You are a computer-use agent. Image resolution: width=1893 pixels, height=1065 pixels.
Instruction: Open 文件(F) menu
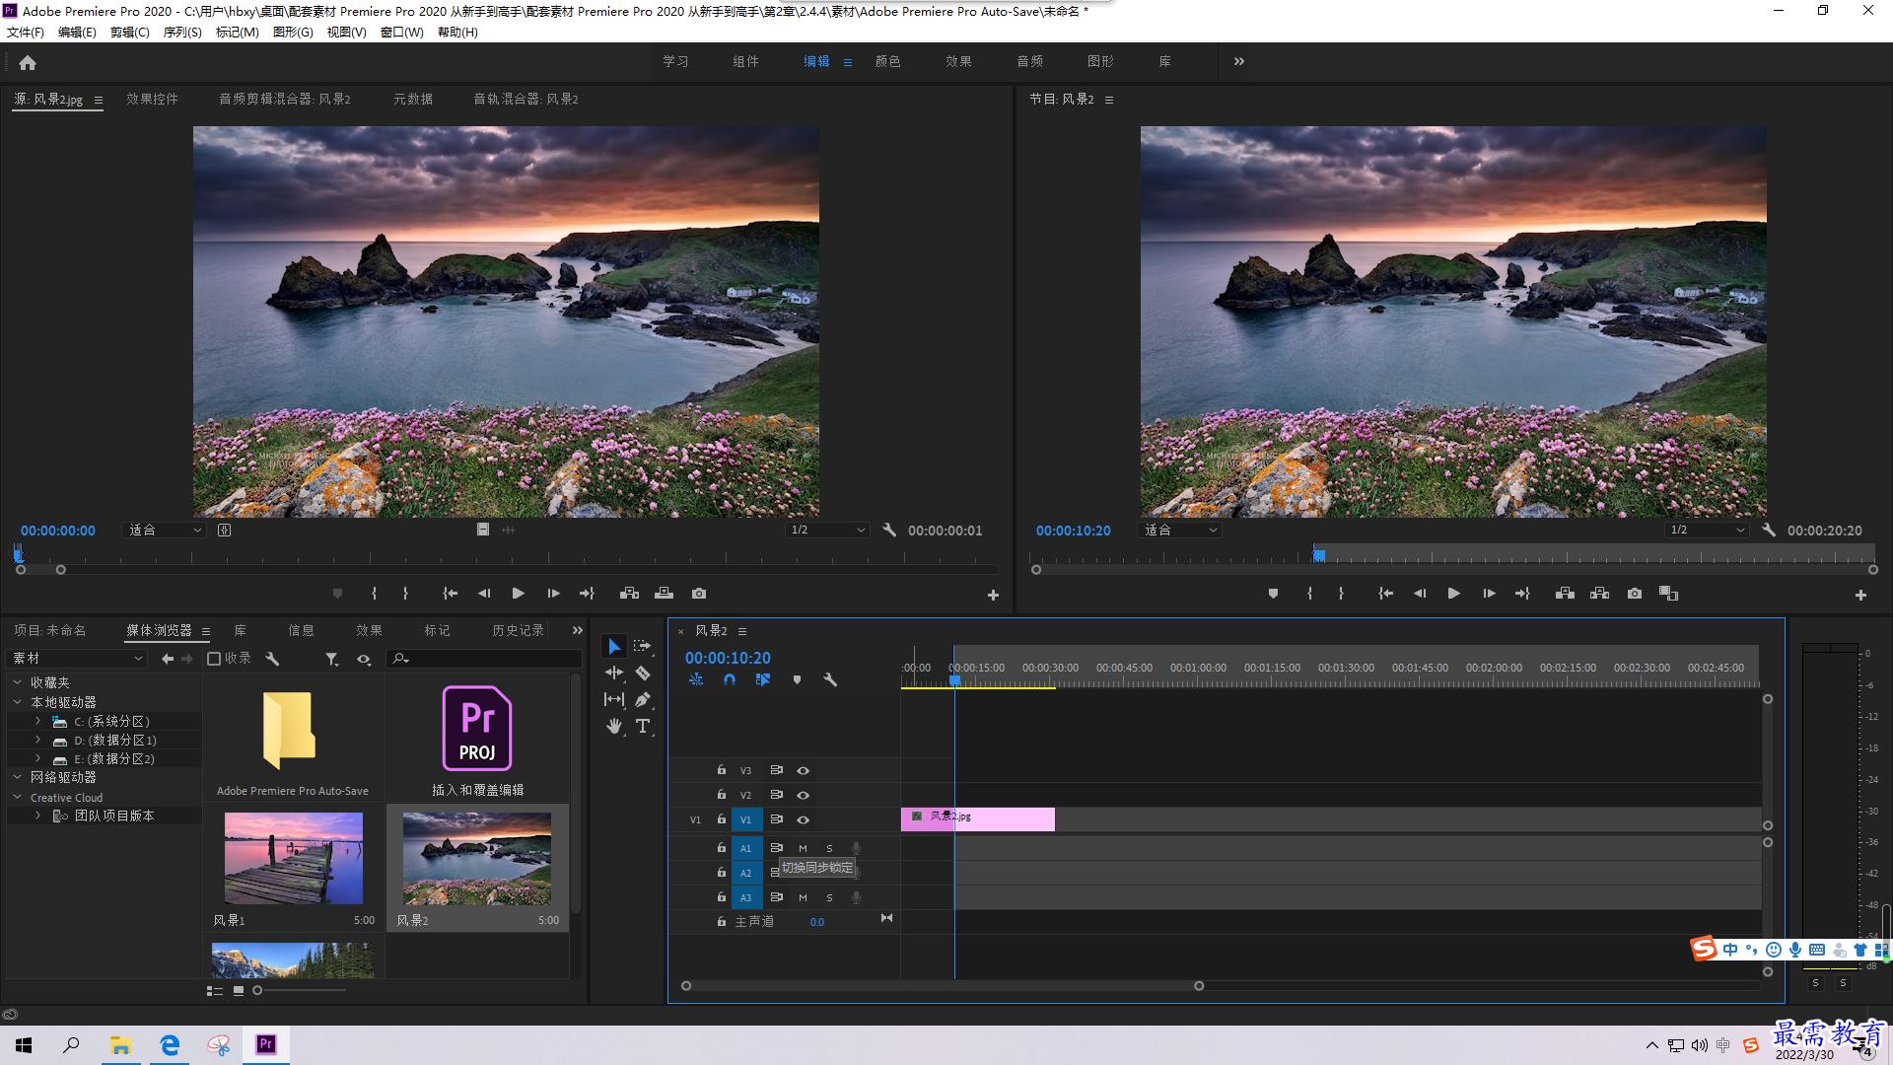click(26, 33)
